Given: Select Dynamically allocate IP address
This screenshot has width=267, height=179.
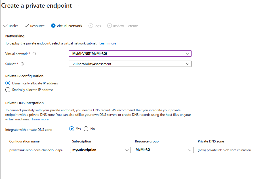Looking at the screenshot, I should click(x=8, y=83).
